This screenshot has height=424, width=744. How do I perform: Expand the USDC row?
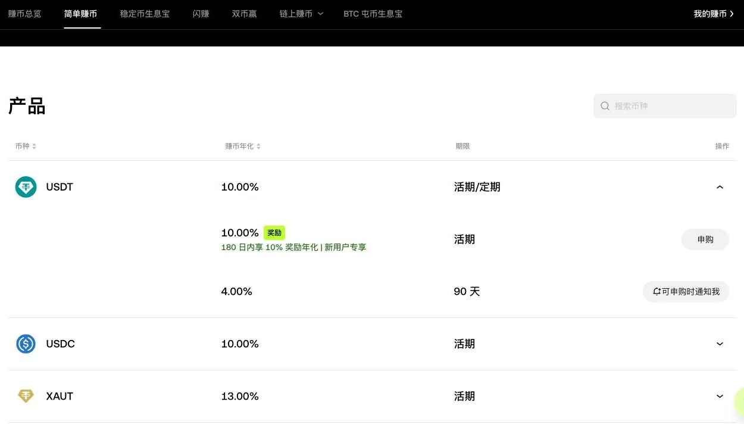pyautogui.click(x=720, y=344)
